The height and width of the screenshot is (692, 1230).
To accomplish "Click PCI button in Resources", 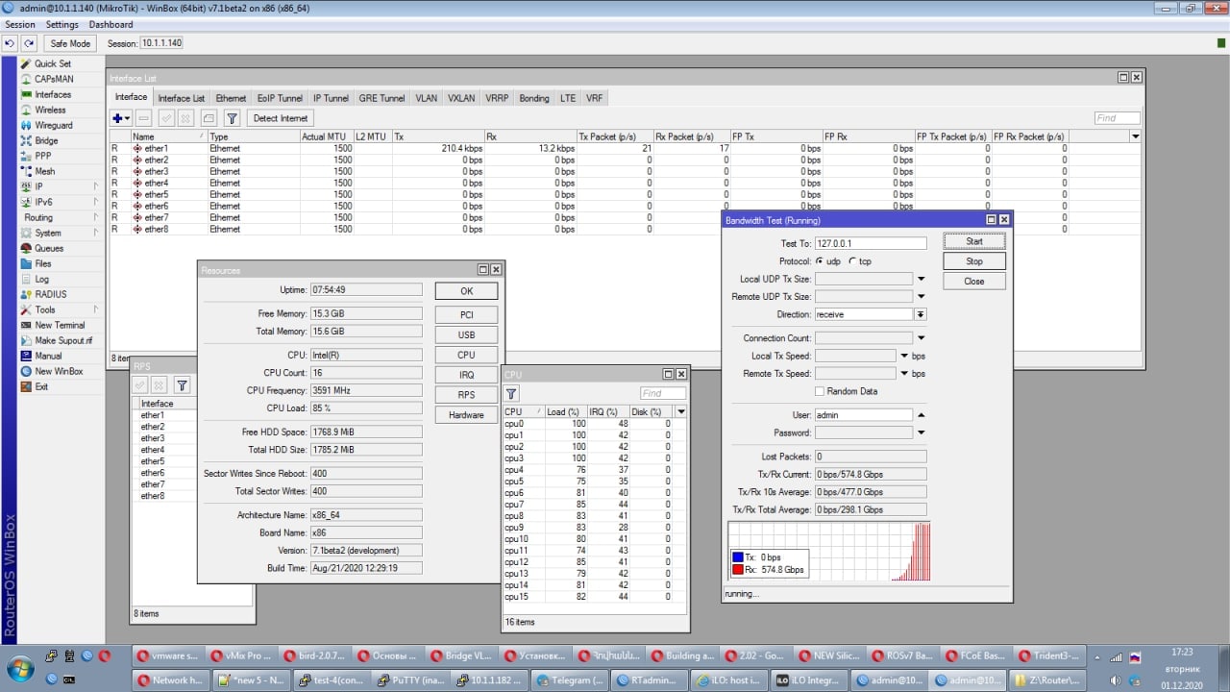I will 466,314.
